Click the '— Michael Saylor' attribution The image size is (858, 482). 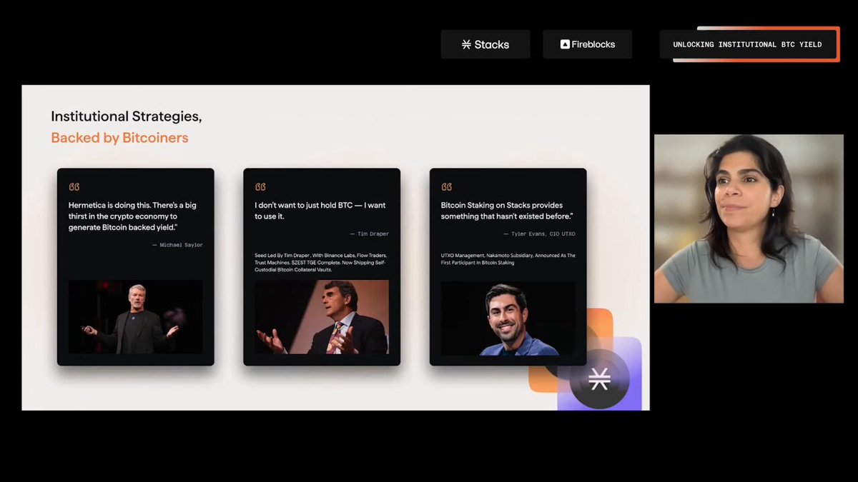[177, 245]
